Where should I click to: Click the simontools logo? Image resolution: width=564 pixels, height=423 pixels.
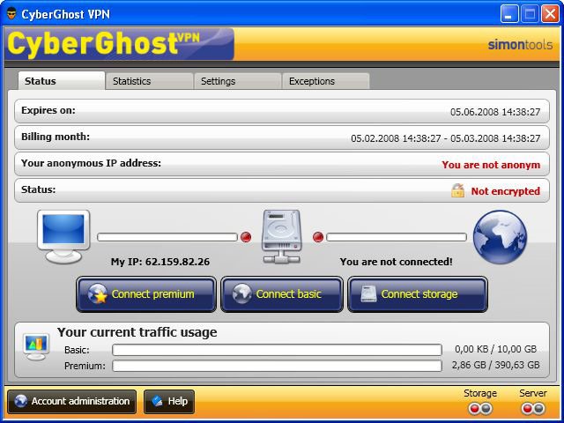520,45
